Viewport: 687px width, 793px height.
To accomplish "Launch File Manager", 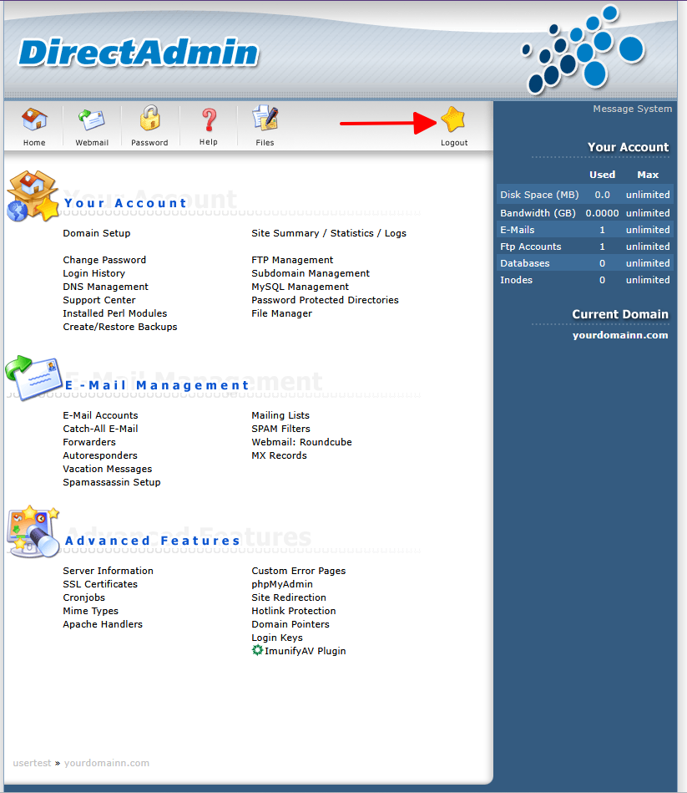I will pos(282,313).
